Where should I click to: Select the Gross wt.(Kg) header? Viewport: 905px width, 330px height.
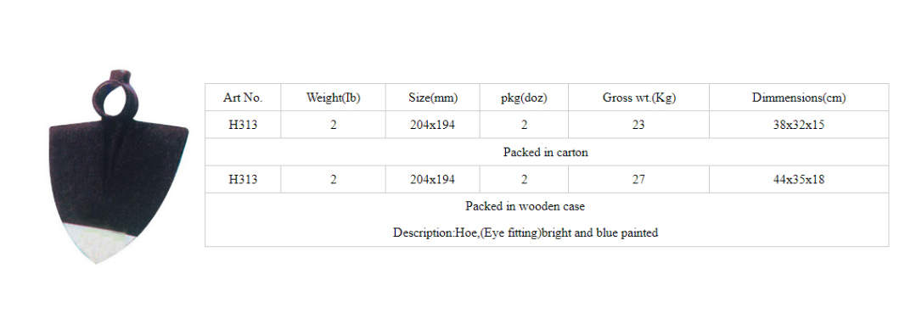pyautogui.click(x=639, y=98)
